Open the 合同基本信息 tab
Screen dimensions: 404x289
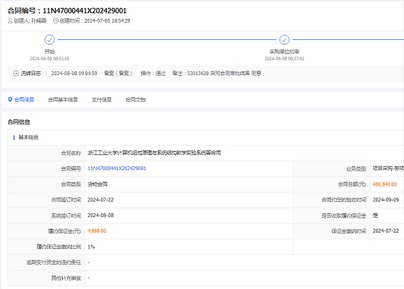point(63,99)
